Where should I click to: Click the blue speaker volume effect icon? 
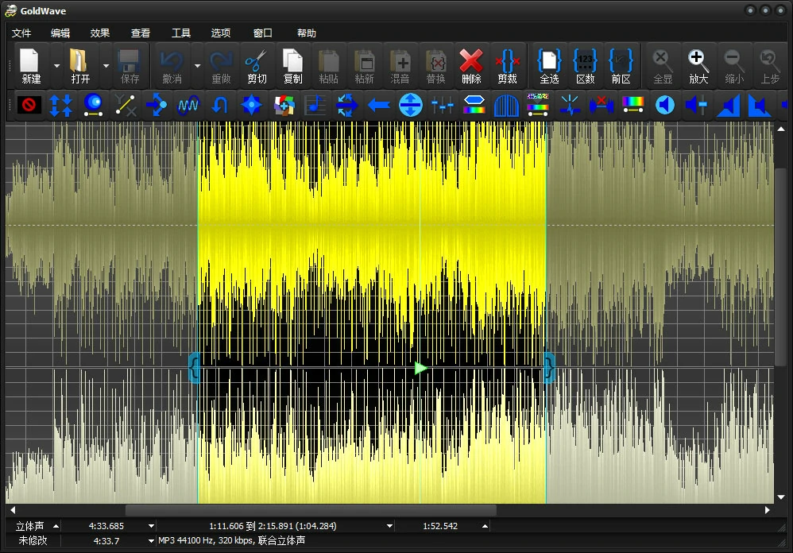click(665, 105)
